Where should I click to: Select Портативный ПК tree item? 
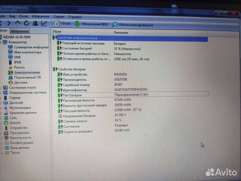pyautogui.click(x=25, y=77)
